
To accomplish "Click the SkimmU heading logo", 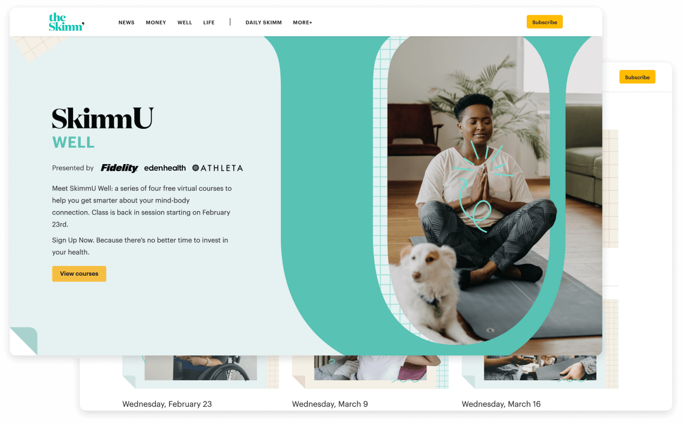I will pos(103,119).
